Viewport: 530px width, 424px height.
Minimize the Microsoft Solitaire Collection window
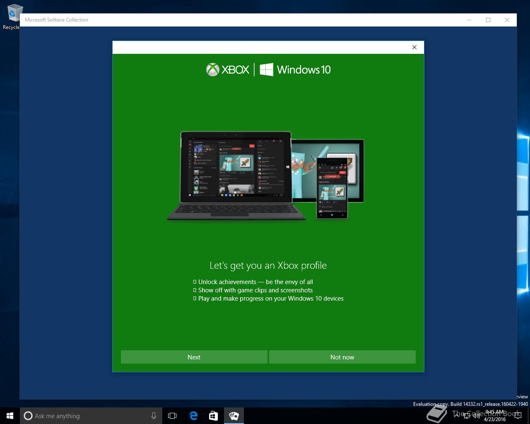469,20
